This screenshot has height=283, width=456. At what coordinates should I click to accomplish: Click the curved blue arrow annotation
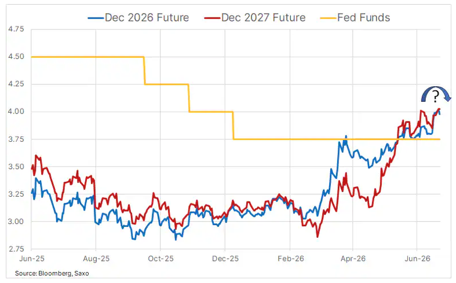point(436,94)
